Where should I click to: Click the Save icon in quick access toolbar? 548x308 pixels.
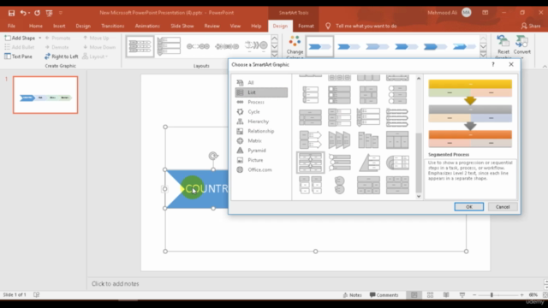(11, 13)
